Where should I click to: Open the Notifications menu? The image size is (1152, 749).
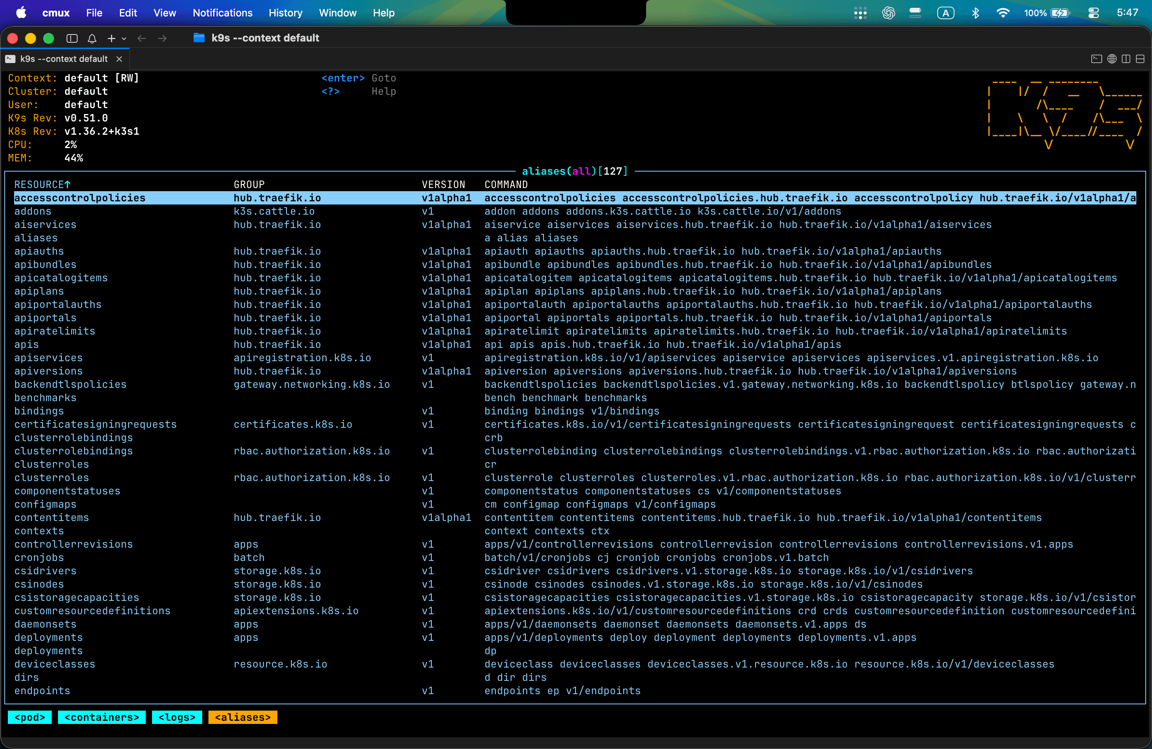pos(223,13)
